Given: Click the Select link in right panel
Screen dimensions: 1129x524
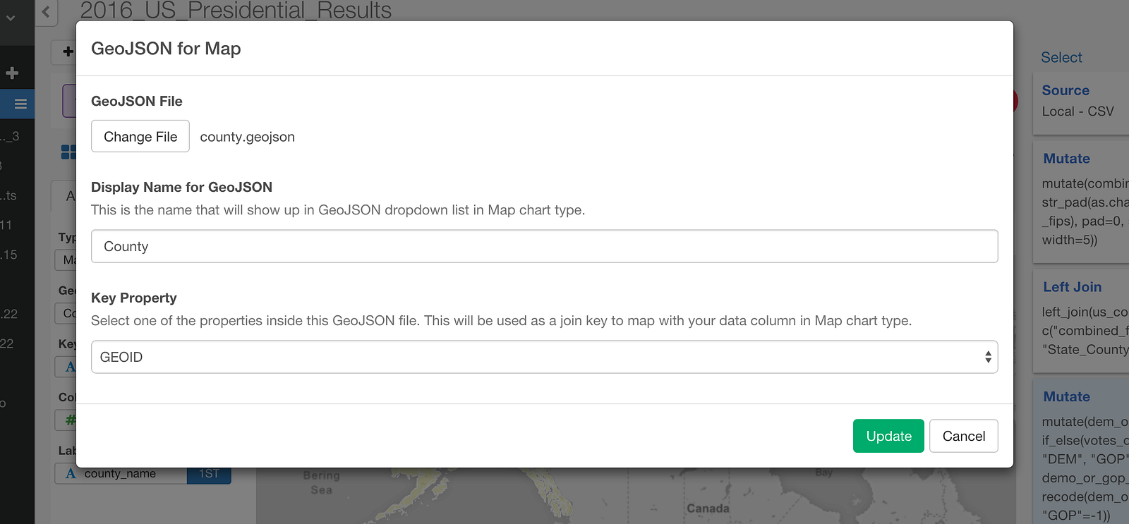Looking at the screenshot, I should point(1061,58).
